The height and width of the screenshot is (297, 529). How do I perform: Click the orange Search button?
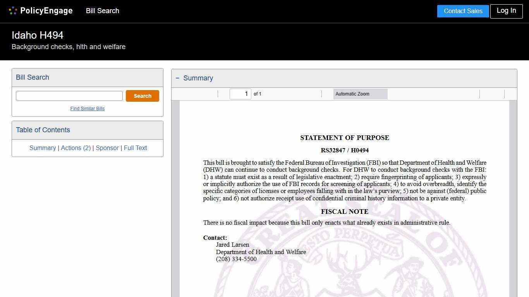[x=143, y=96]
